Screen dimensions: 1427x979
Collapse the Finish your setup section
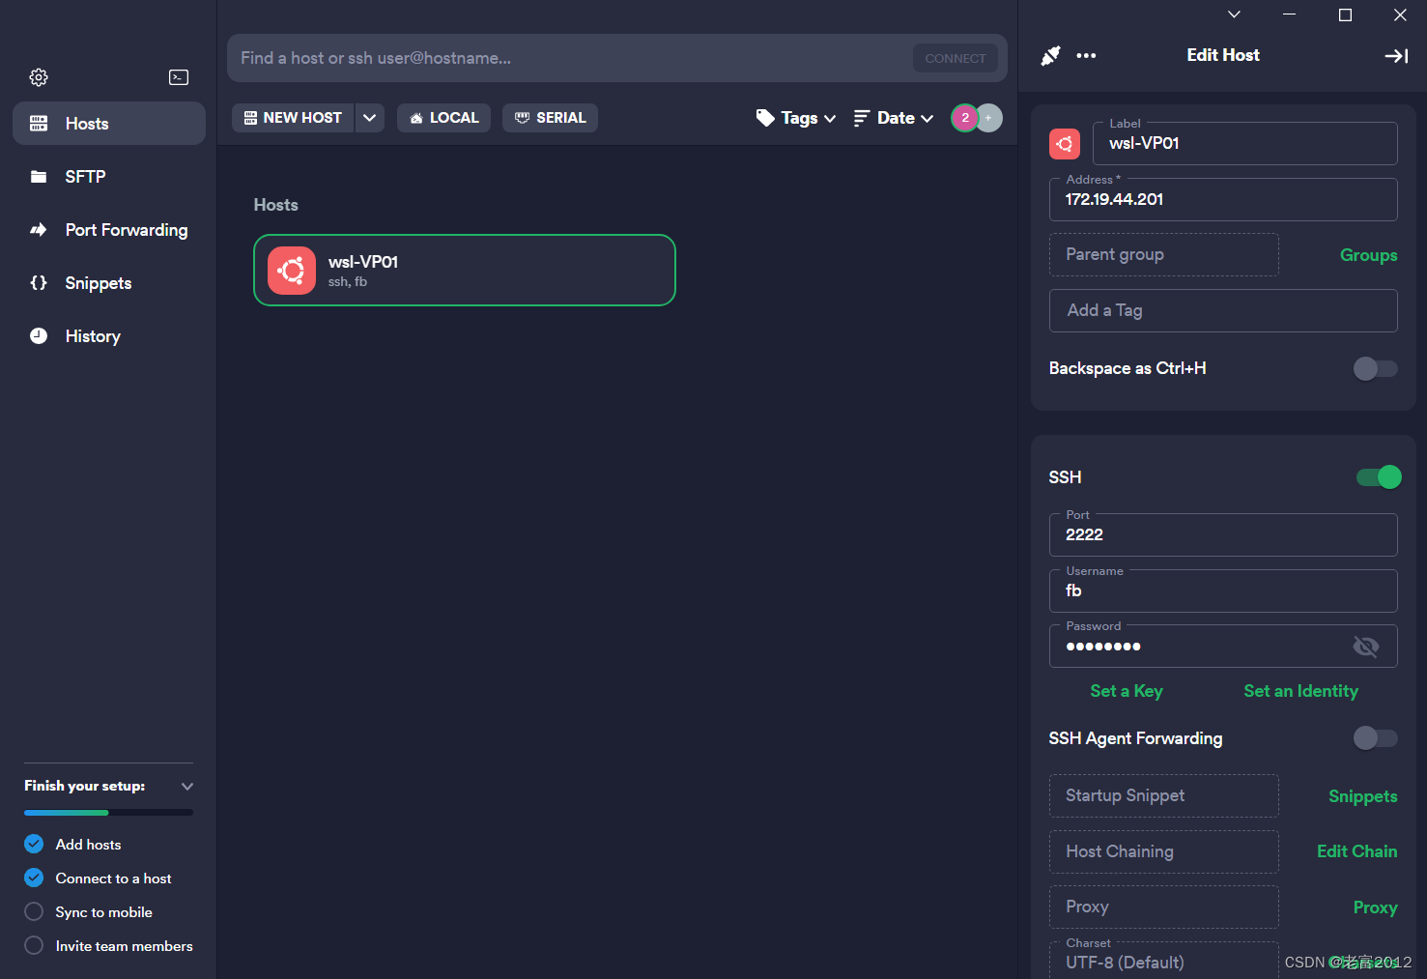[187, 786]
